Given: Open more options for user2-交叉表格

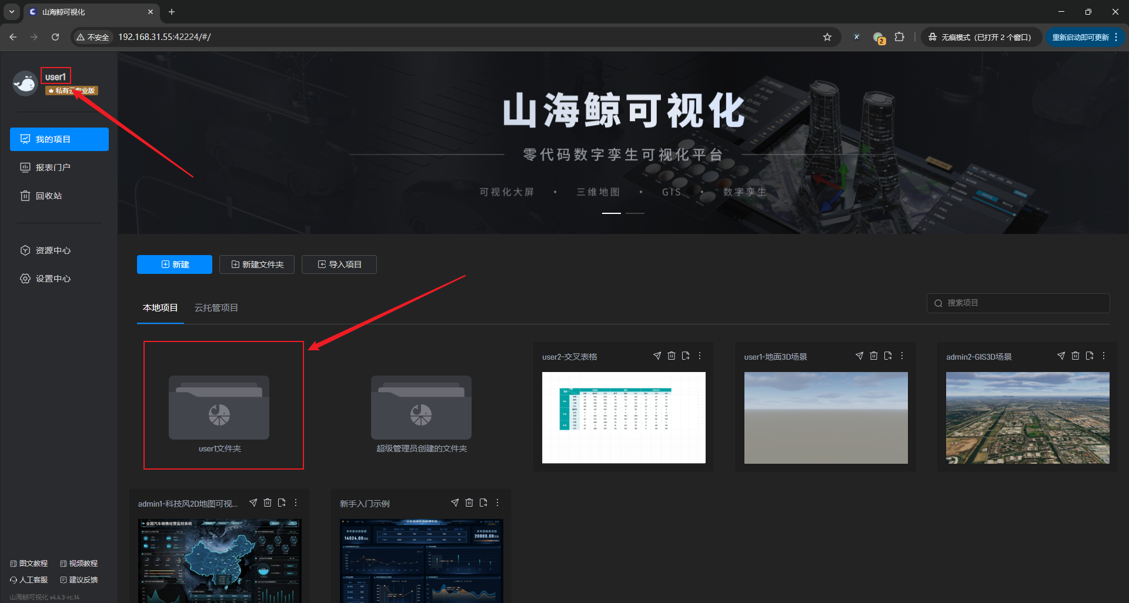Looking at the screenshot, I should pyautogui.click(x=700, y=356).
